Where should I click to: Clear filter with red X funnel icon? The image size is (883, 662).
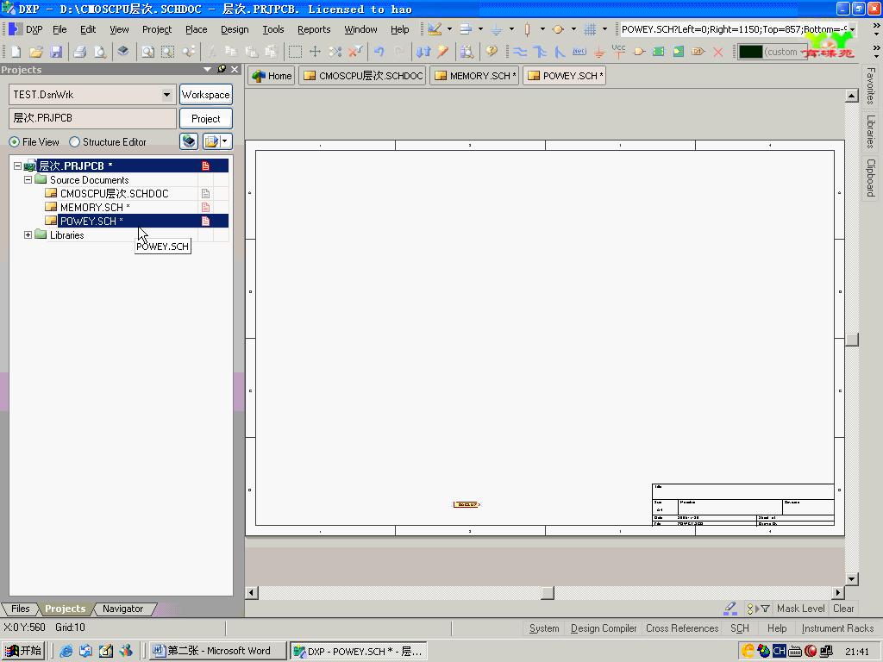(x=354, y=52)
